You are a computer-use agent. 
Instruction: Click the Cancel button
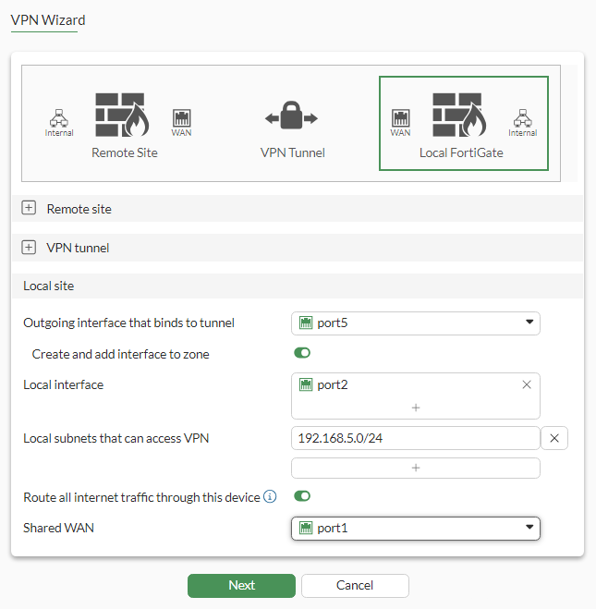(355, 585)
